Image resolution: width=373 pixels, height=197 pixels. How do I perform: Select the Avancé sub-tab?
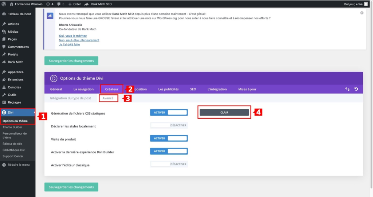pyautogui.click(x=108, y=98)
